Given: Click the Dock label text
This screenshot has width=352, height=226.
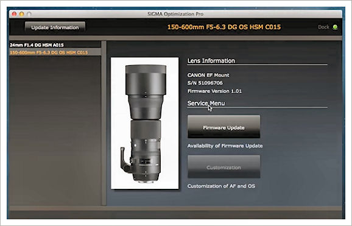Looking at the screenshot, I should pos(323,27).
